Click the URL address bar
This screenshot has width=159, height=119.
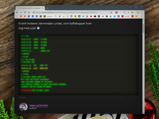click(71, 12)
